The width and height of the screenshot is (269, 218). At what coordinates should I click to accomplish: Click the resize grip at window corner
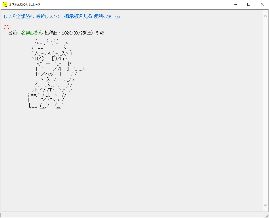266,215
